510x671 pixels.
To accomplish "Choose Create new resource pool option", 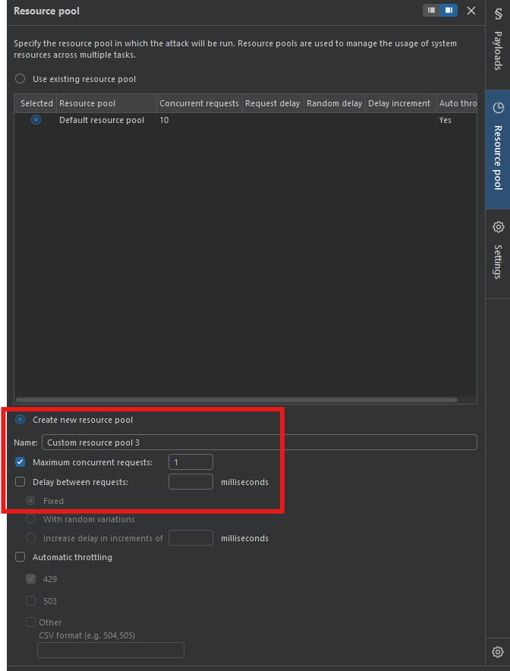I will (20, 420).
